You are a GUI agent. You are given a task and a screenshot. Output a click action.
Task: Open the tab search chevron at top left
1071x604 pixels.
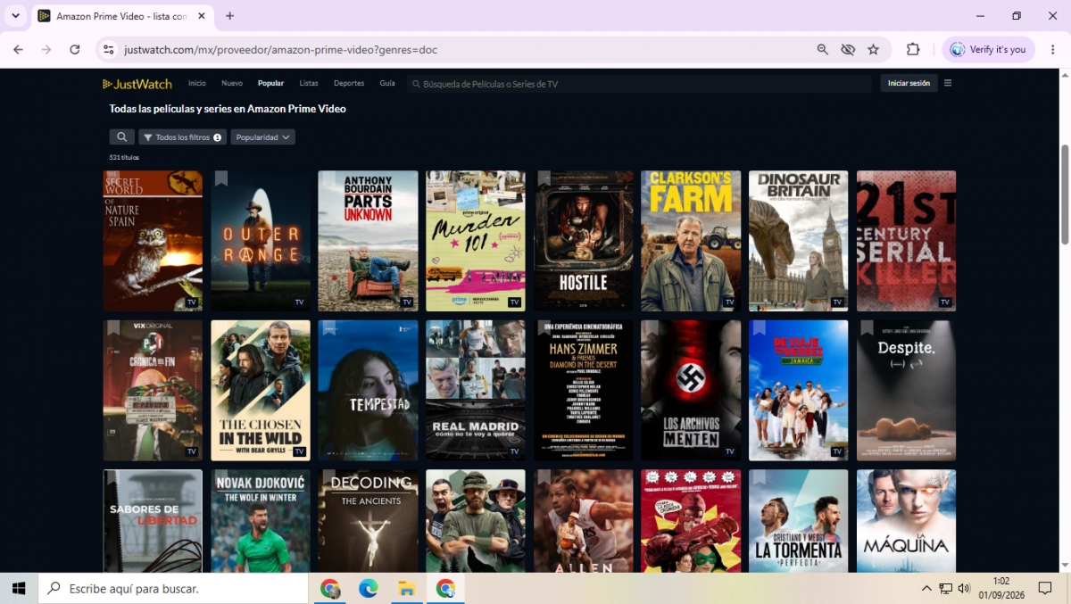point(15,16)
